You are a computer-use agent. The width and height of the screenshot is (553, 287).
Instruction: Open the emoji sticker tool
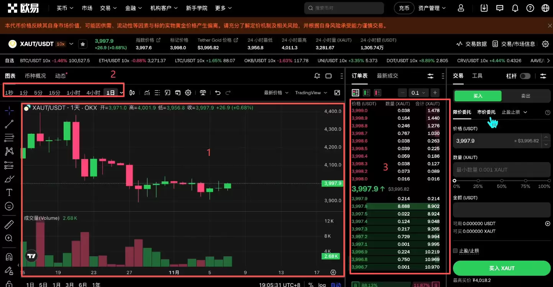(9, 206)
